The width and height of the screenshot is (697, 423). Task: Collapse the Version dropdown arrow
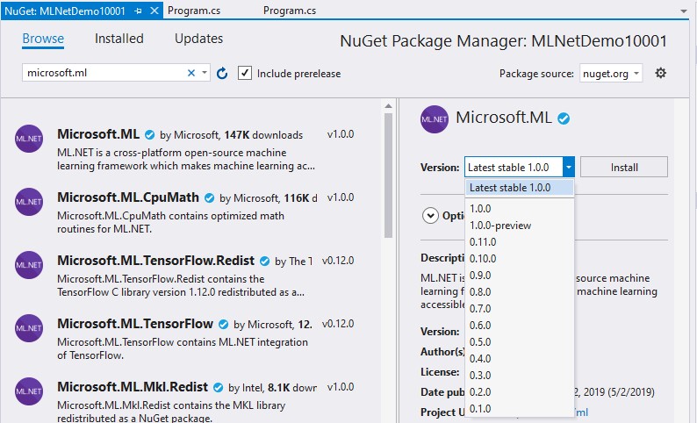(569, 167)
